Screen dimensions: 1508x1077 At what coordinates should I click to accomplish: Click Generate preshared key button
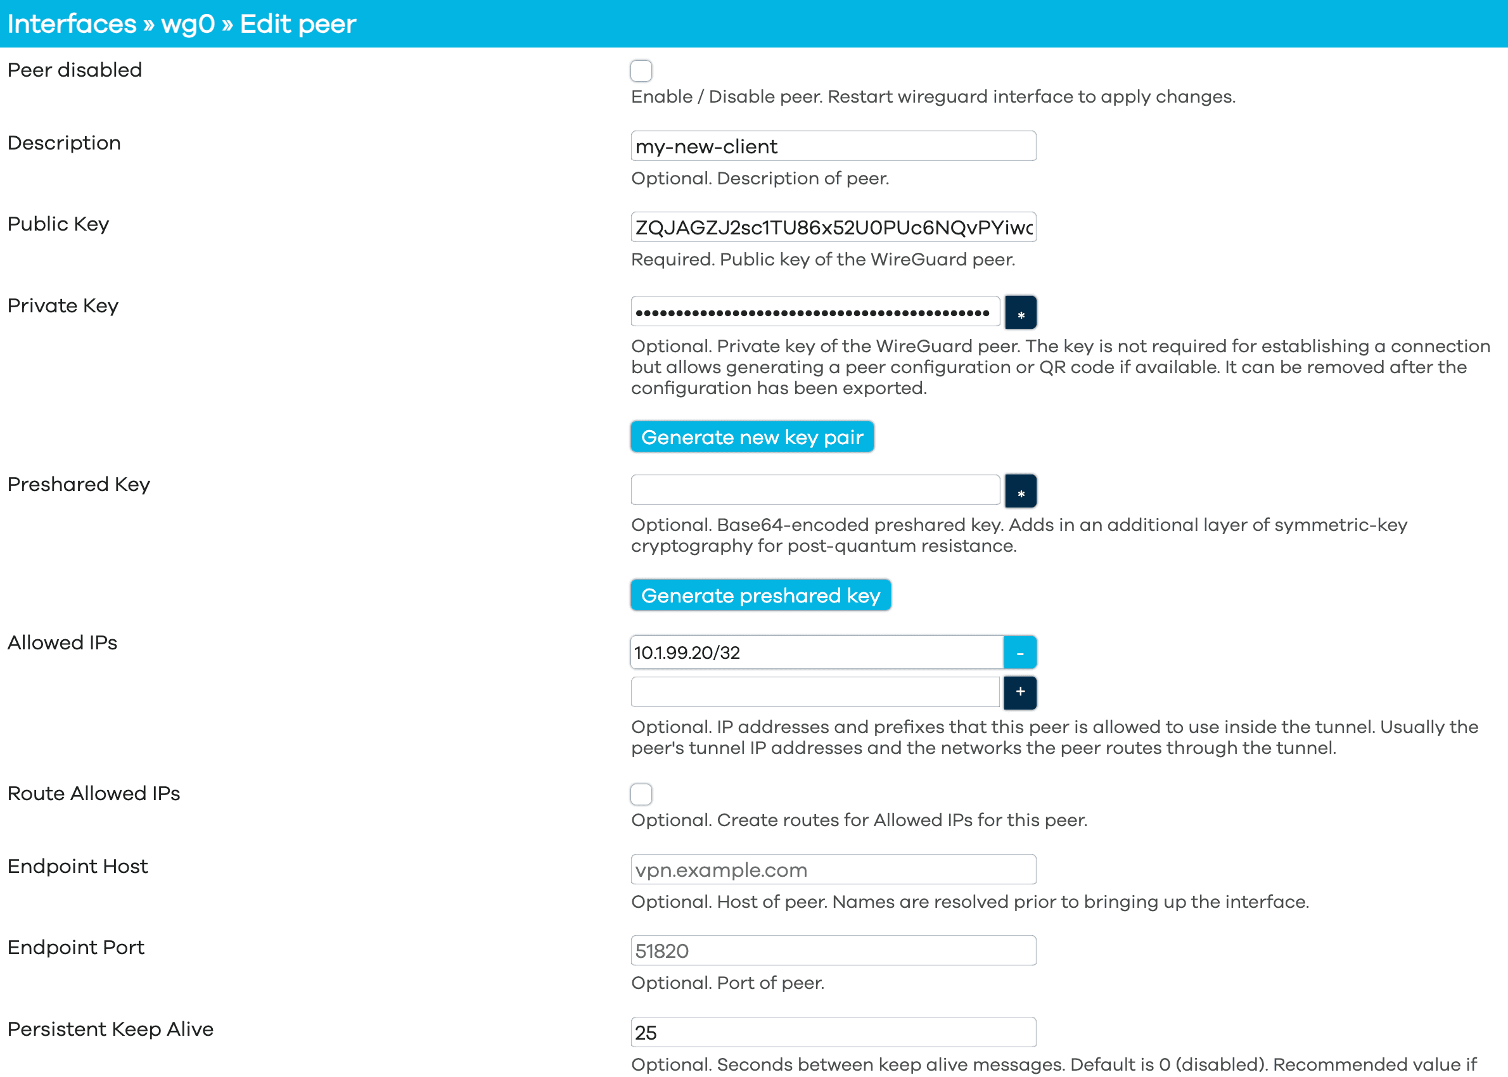pyautogui.click(x=760, y=594)
